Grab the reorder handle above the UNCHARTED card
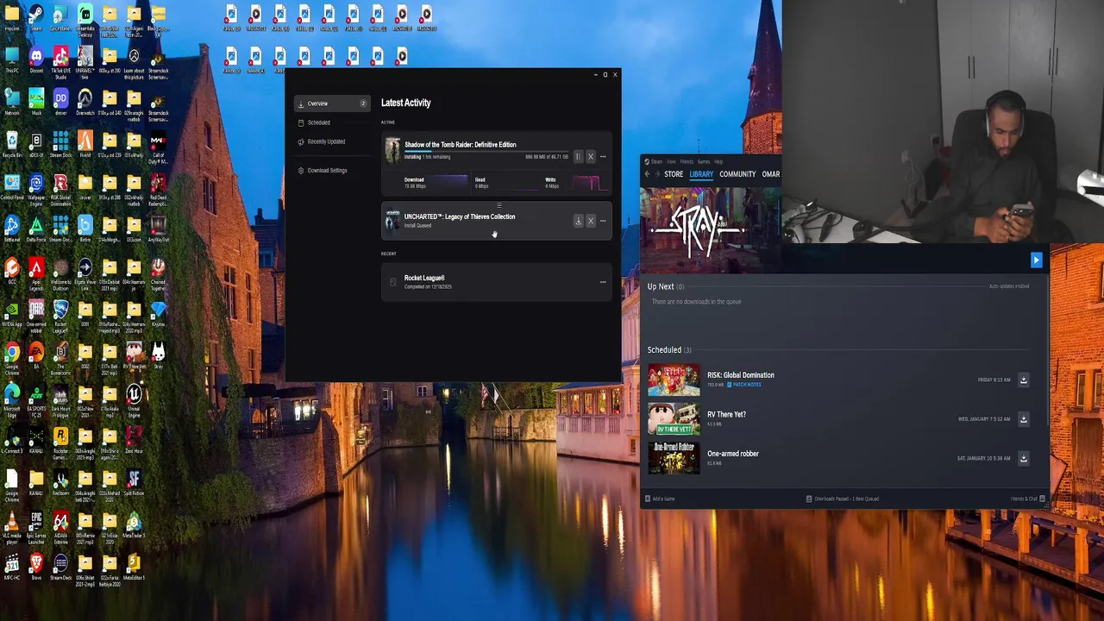 (499, 206)
